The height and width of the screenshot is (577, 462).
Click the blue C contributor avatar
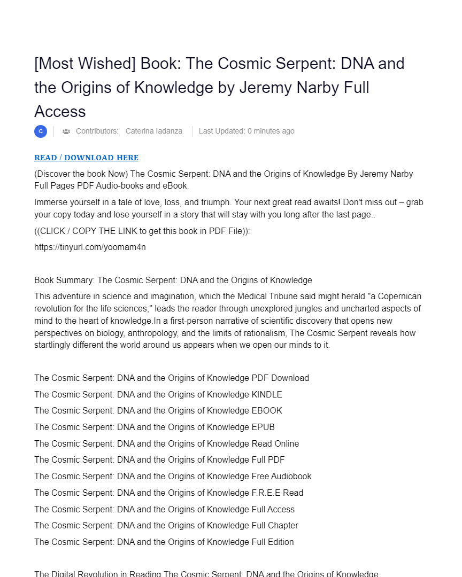[x=41, y=131]
